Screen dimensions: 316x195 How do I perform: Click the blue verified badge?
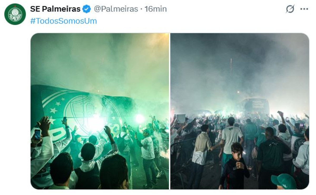pos(87,9)
